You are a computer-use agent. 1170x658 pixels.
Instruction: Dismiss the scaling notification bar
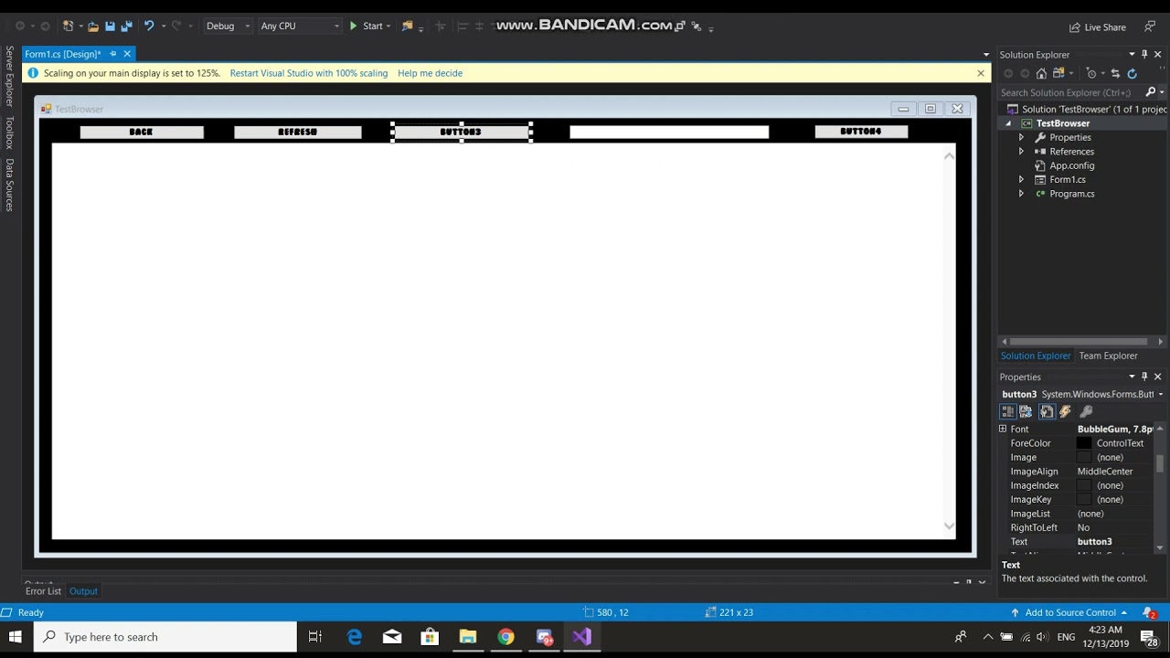click(981, 73)
